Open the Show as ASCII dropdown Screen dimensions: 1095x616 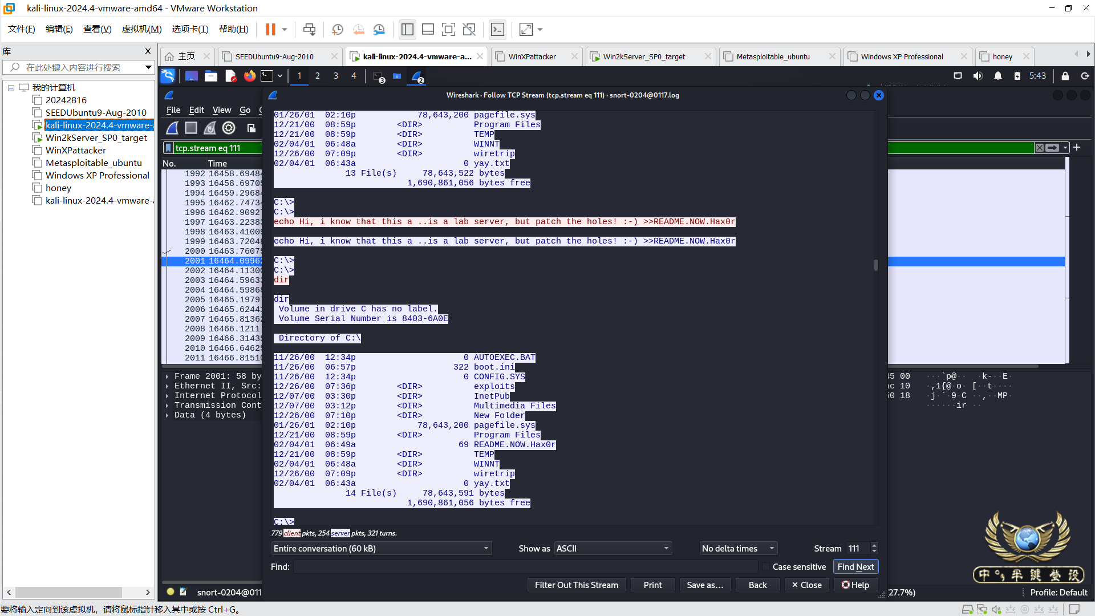coord(613,548)
